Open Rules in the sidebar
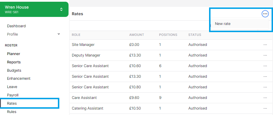Viewport: 273px width, 115px height. [x=12, y=112]
